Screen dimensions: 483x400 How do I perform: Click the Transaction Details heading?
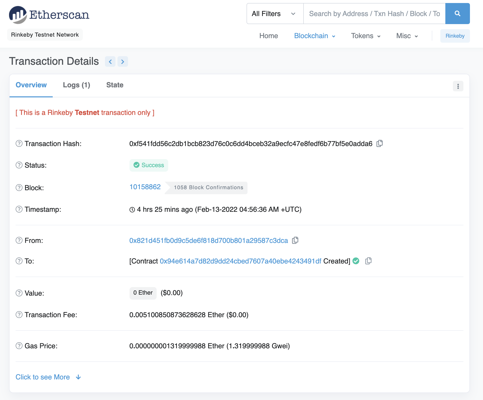[x=54, y=61]
